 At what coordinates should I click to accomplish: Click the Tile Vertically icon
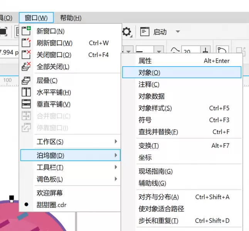(x=26, y=104)
